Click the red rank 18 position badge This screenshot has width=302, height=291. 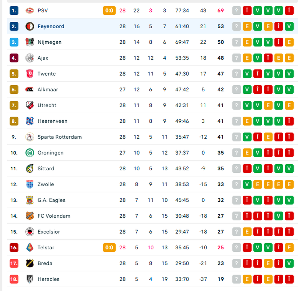[x=14, y=279]
